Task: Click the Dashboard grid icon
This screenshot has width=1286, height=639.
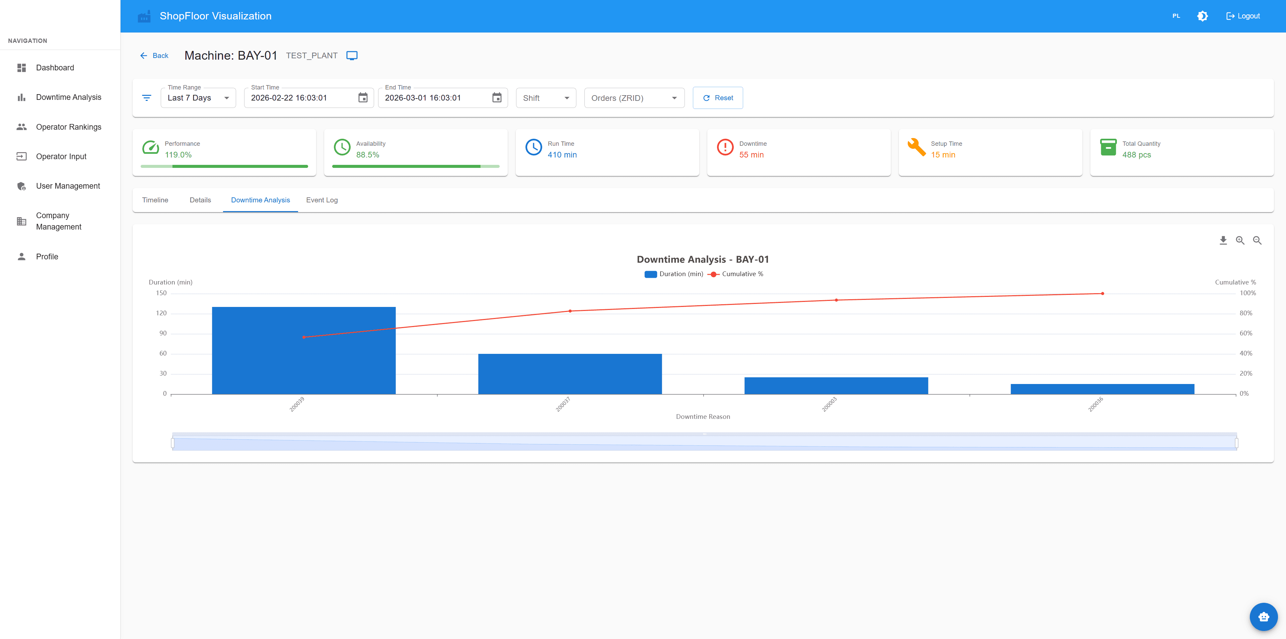Action: point(21,67)
